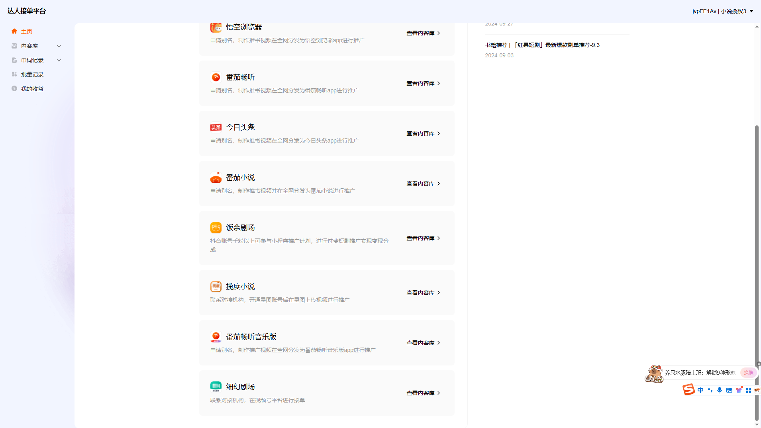The width and height of the screenshot is (761, 428).
Task: Open 查看内容库 for 番茄小说
Action: (423, 184)
